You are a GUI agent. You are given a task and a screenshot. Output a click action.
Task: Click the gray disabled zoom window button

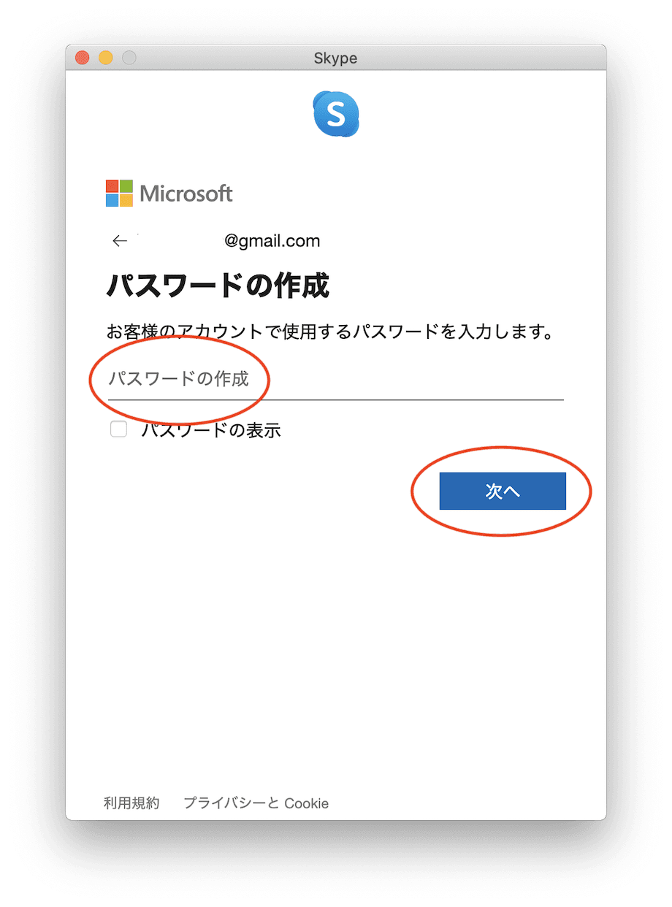point(129,58)
